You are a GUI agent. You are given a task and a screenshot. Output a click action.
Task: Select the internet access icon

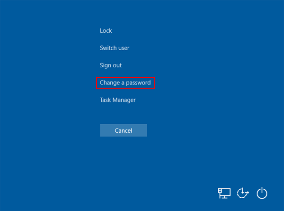(x=224, y=193)
